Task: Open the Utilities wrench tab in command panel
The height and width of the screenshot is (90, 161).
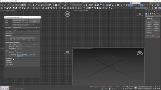Action: 159,11
